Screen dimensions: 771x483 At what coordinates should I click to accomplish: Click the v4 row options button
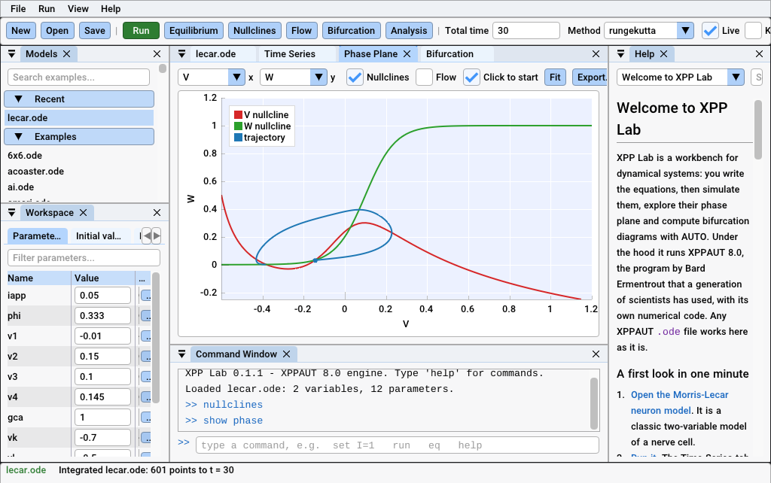tap(146, 397)
